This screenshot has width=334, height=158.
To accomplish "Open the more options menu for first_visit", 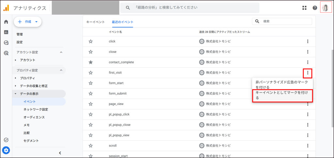I will click(x=308, y=73).
